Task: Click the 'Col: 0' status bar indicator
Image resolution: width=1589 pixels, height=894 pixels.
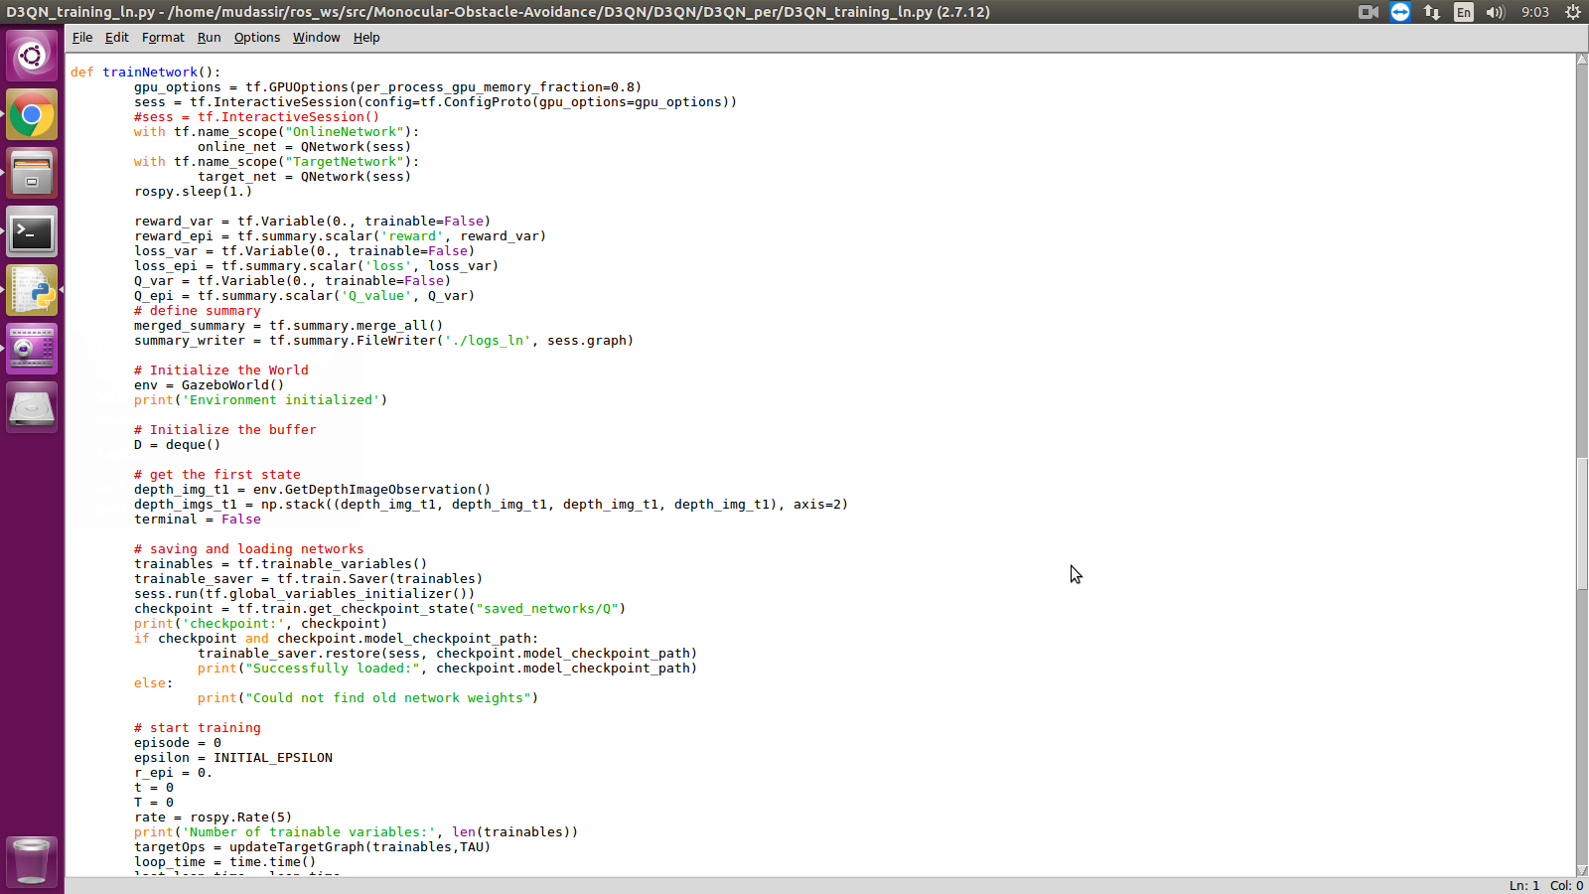Action: tap(1567, 886)
